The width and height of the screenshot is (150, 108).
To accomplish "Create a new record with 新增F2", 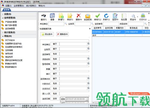I will [61, 16].
